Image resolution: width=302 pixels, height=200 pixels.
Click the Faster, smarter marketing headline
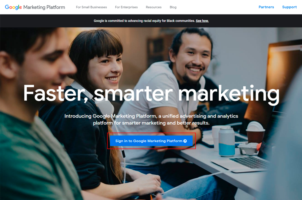point(151,93)
